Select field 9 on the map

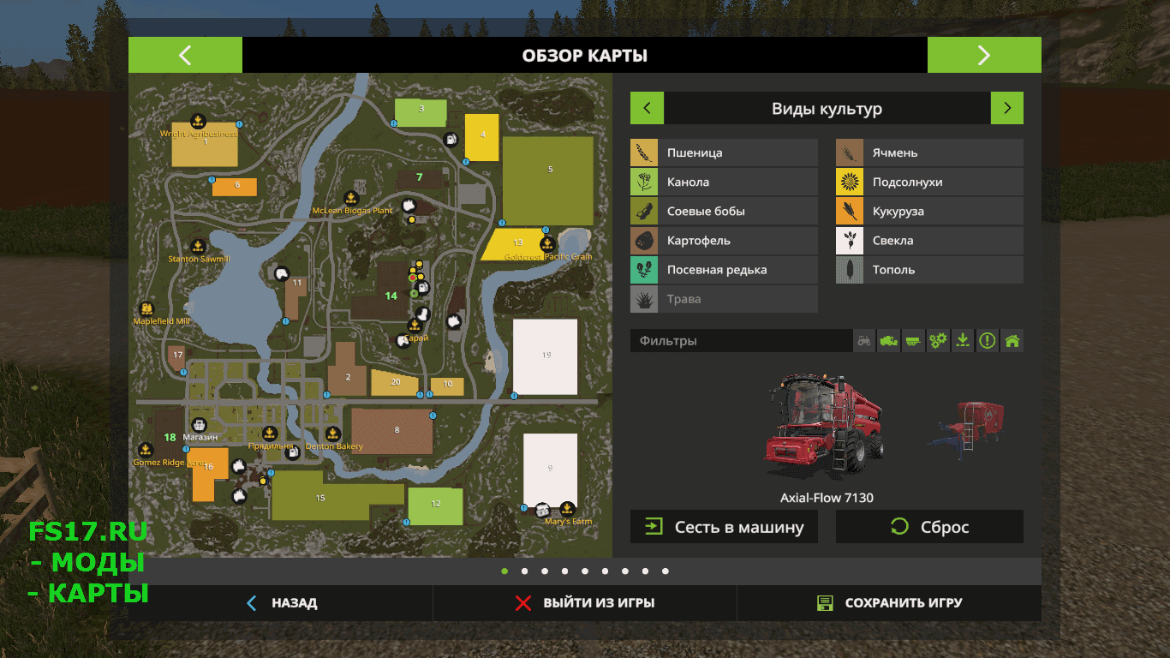pos(550,470)
